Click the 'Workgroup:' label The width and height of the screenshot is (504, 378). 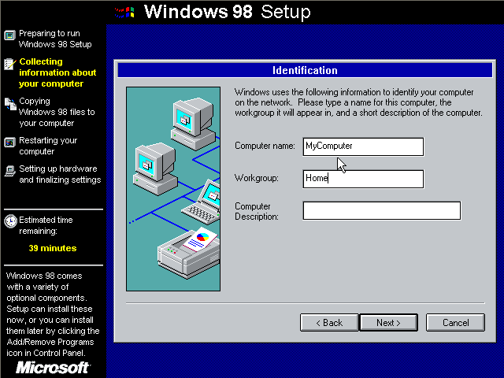tap(257, 178)
